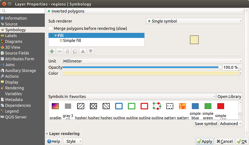Screen dimensions: 249x145
Task: Choose the simple blue fill symbol
Action: pyautogui.click(x=195, y=106)
